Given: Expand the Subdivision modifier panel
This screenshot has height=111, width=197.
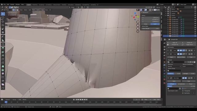Looking at the screenshot, I should point(168,50).
